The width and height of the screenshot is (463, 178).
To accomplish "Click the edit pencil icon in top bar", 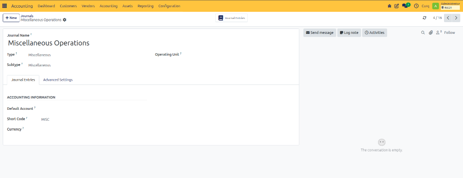I will point(397,6).
